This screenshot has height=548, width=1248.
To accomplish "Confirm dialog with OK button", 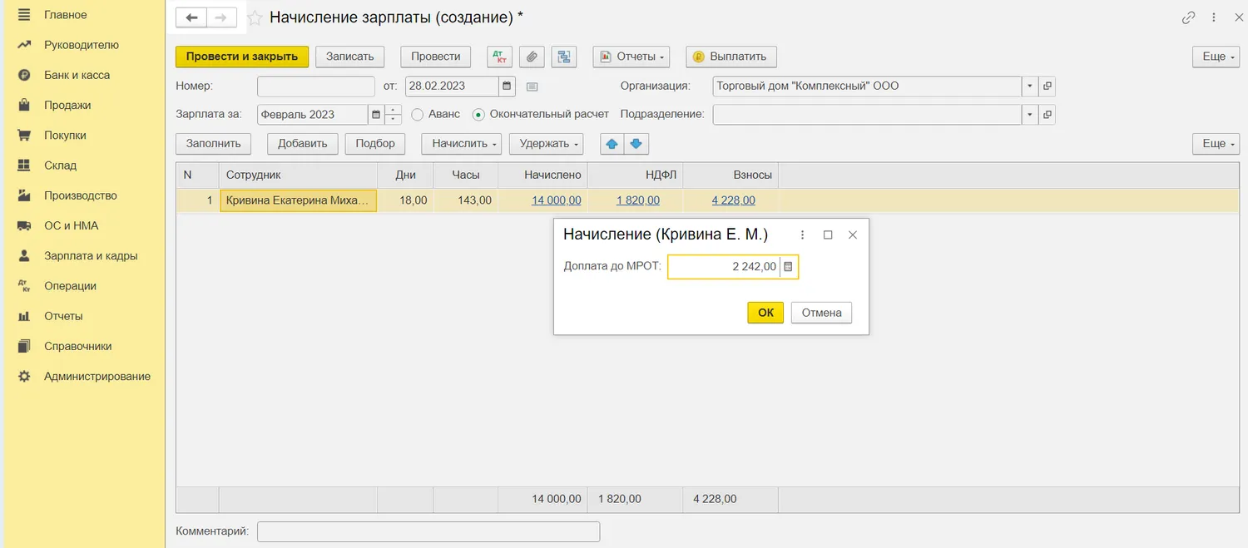I will tap(765, 313).
